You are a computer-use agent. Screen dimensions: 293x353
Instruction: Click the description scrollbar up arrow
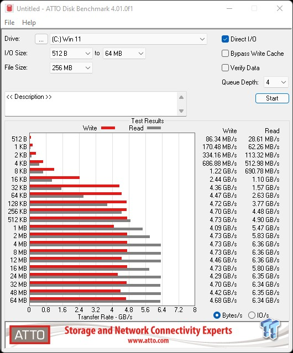[181, 97]
